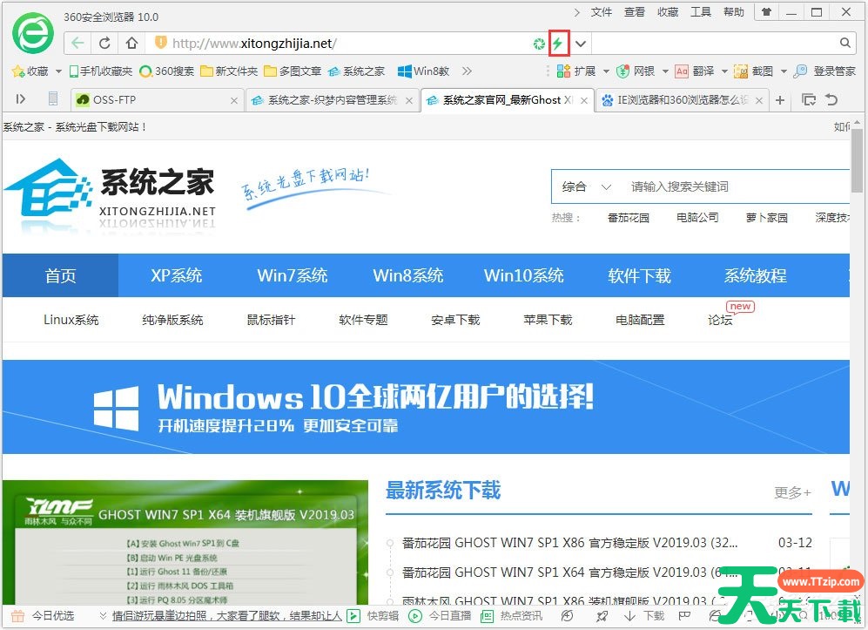
Task: Click the Win10系统 navigation link
Action: (524, 275)
